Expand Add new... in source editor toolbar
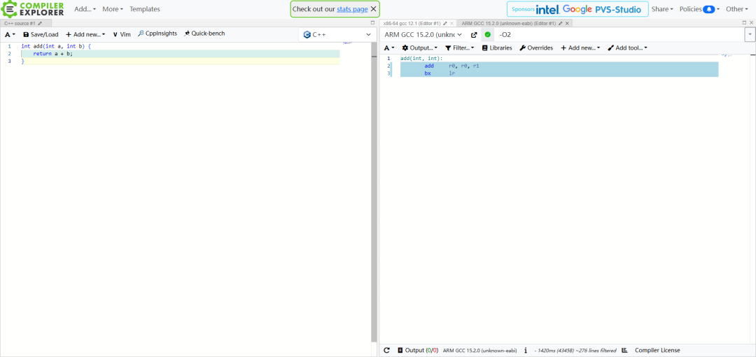 (85, 35)
